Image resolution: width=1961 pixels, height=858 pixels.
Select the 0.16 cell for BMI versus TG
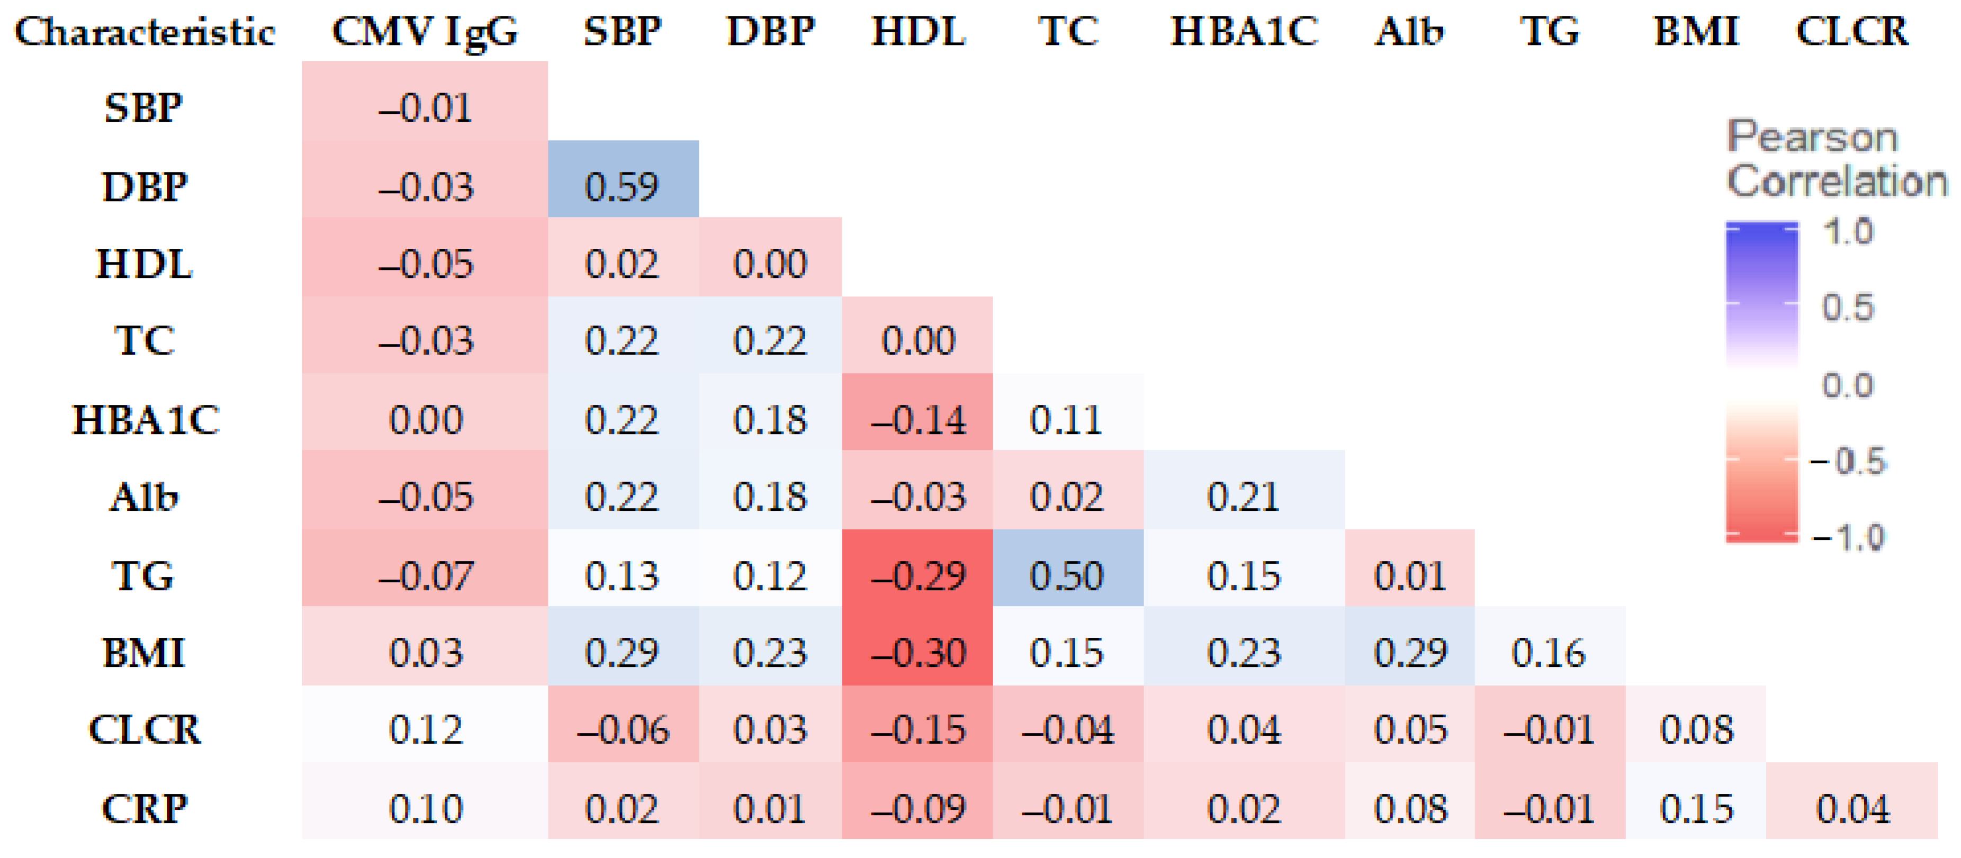click(1549, 653)
